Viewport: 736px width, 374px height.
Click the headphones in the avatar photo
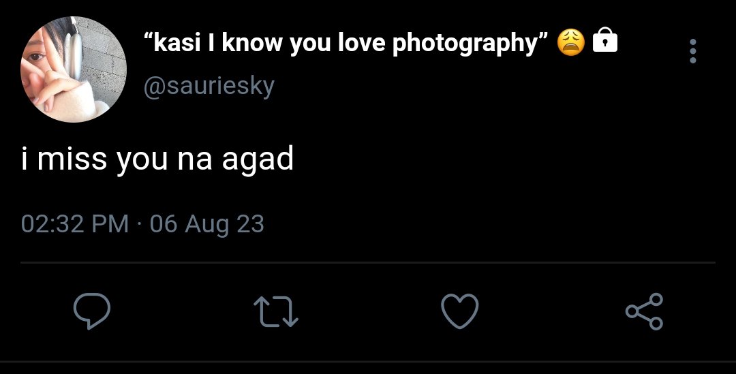73,50
